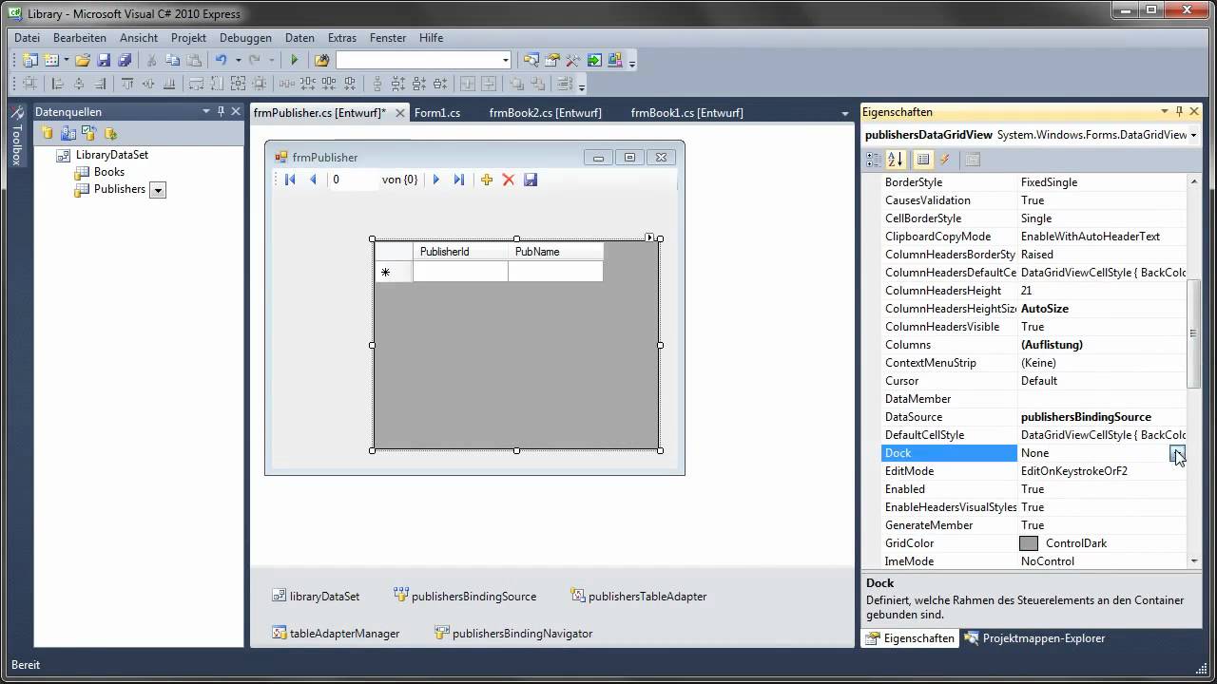Open the Dock property dropdown arrow
The height and width of the screenshot is (684, 1217).
1178,453
